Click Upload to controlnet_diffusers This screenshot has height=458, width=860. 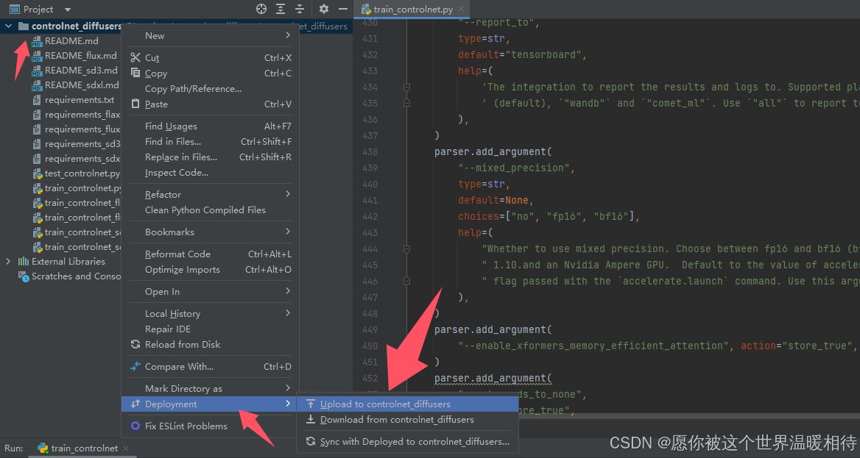click(384, 404)
